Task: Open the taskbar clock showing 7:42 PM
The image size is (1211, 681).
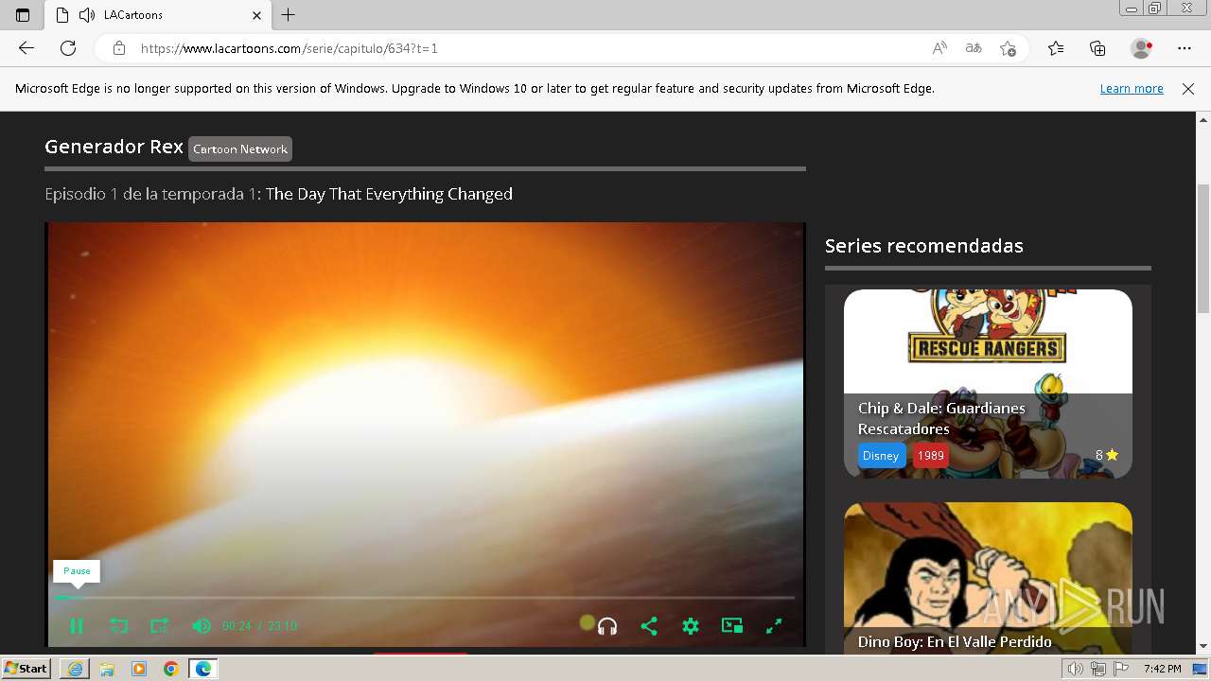Action: pos(1162,669)
